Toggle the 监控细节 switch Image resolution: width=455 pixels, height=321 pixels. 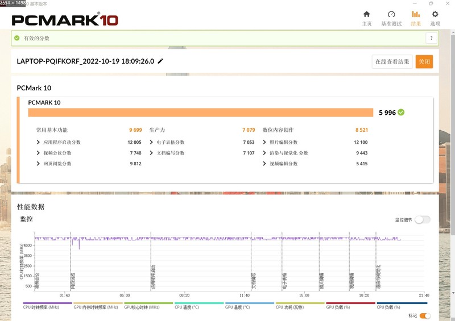tap(422, 220)
